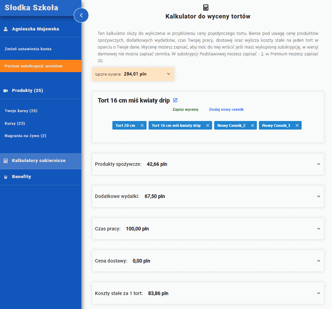Viewport: 332px width, 309px height.
Task: Expand Koszty stałe za 1 tort
Action: coord(318,293)
